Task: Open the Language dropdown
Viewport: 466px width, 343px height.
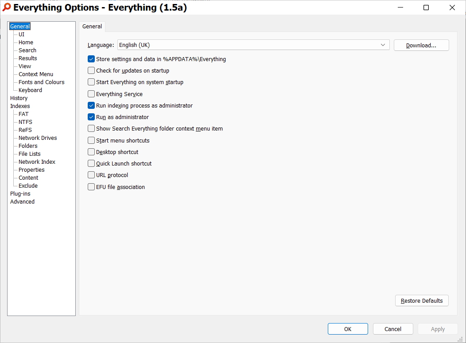Action: 253,45
